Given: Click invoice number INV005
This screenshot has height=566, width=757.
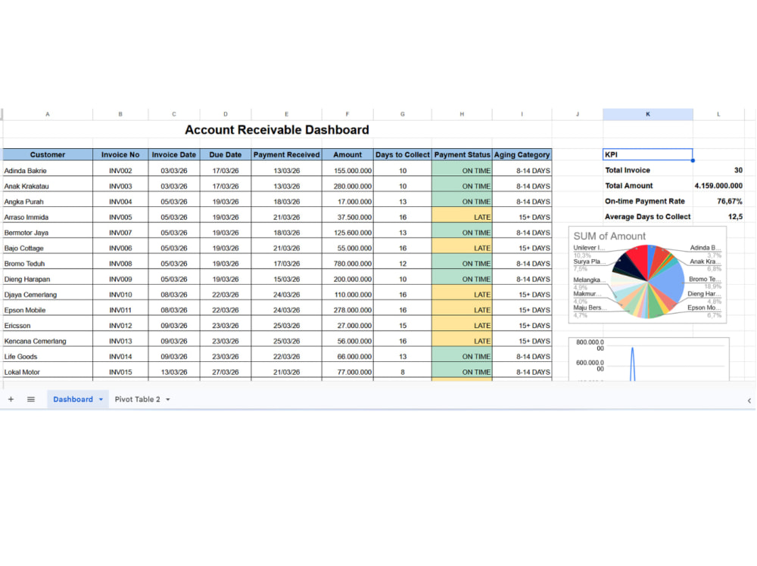Looking at the screenshot, I should tap(120, 217).
